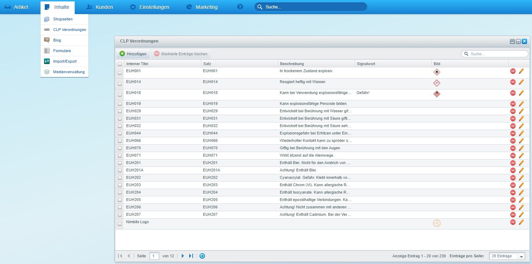Sort by Signalwort column header
The height and width of the screenshot is (264, 532).
click(393, 64)
